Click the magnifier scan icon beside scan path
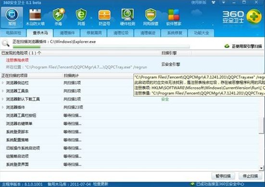Screen dimensions: 265x187 5,43
